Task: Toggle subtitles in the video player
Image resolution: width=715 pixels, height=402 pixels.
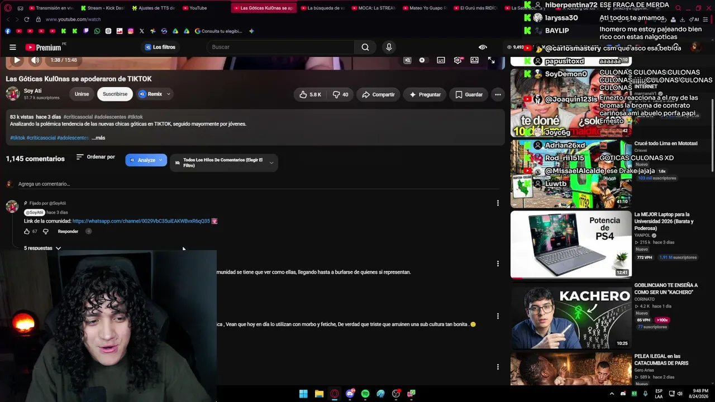Action: [x=441, y=60]
